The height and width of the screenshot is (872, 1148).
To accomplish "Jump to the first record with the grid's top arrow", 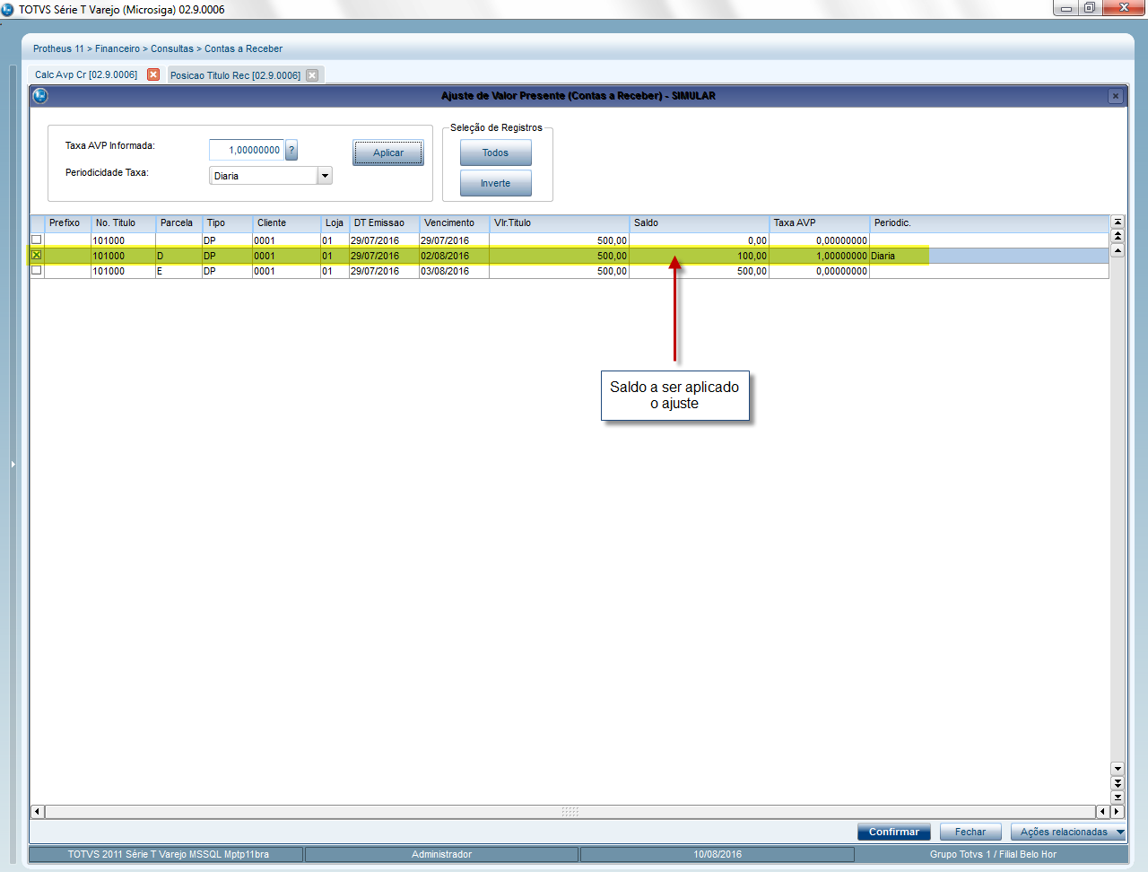I will click(1118, 222).
